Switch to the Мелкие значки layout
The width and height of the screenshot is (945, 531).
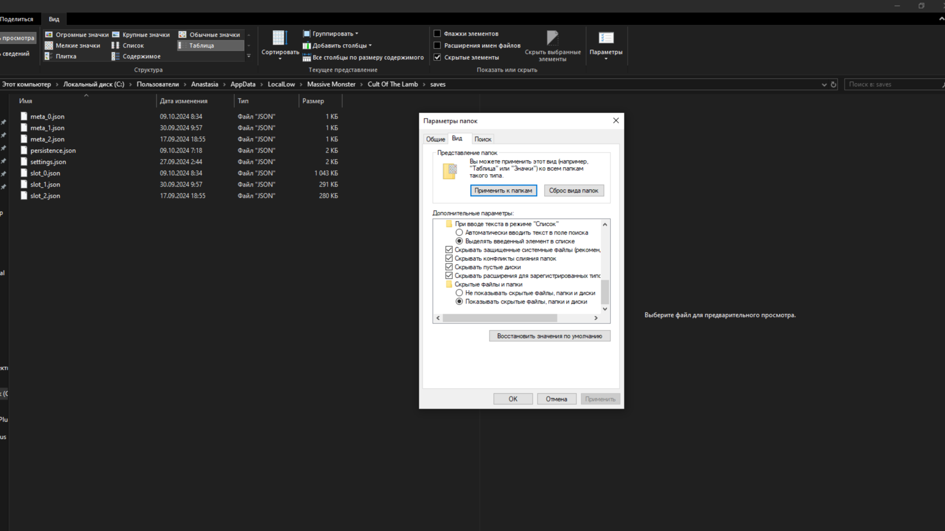click(72, 45)
